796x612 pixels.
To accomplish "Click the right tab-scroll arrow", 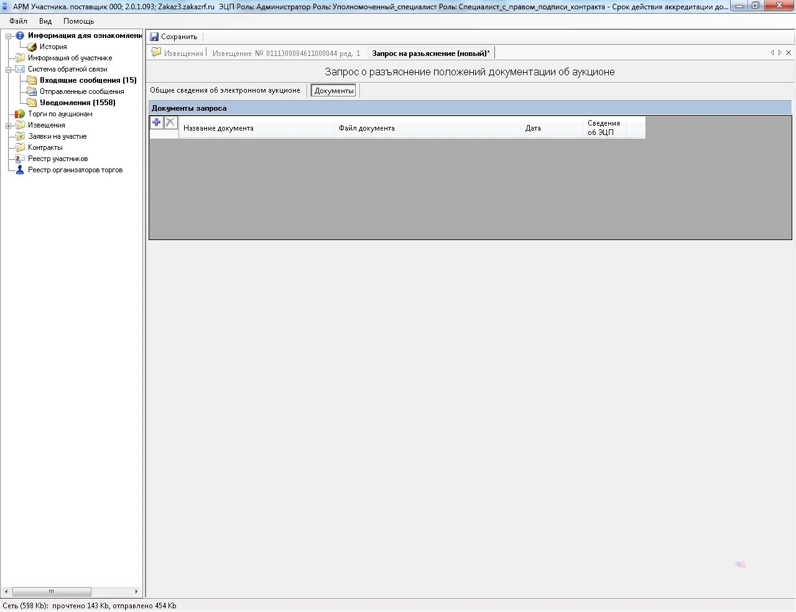I will coord(780,53).
